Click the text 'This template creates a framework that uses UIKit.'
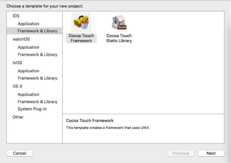 point(108,128)
